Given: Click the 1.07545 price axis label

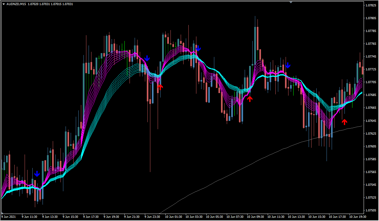Looking at the screenshot, I should 371,185.
